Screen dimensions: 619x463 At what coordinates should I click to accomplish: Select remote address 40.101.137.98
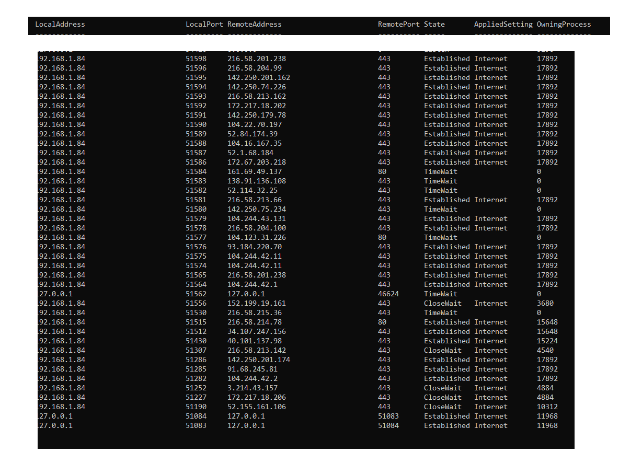254,341
